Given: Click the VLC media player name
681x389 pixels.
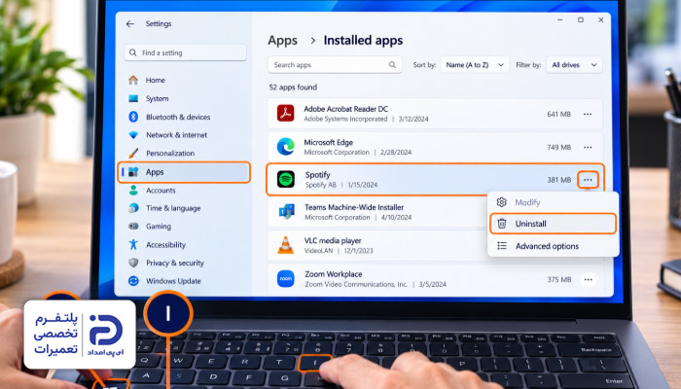Looking at the screenshot, I should 333,240.
